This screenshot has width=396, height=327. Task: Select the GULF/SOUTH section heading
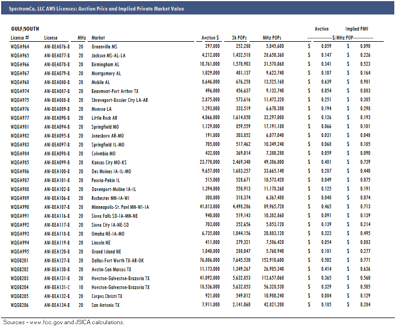25,28
